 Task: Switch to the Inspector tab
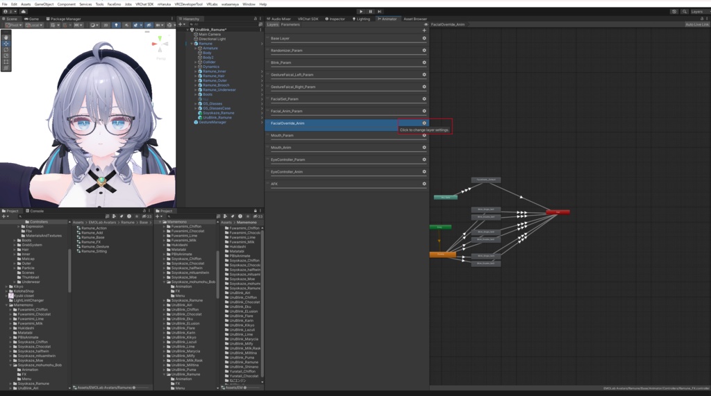335,19
